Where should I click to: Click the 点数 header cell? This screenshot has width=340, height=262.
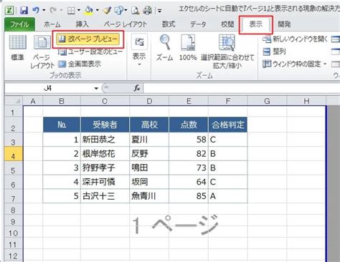[x=189, y=125]
